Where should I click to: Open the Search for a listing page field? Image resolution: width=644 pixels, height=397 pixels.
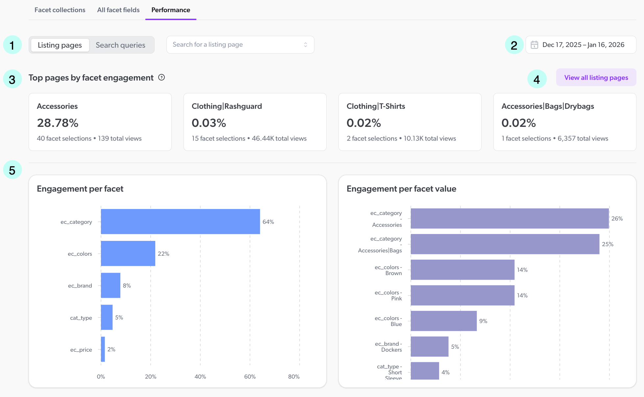230,44
